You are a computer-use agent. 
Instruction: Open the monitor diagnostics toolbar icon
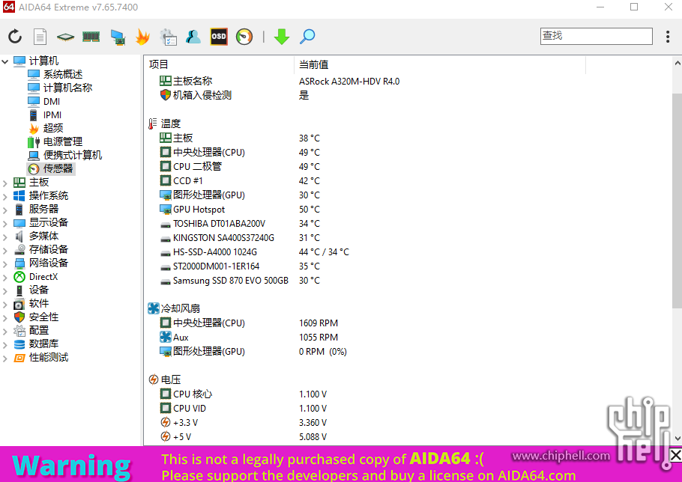pos(118,37)
